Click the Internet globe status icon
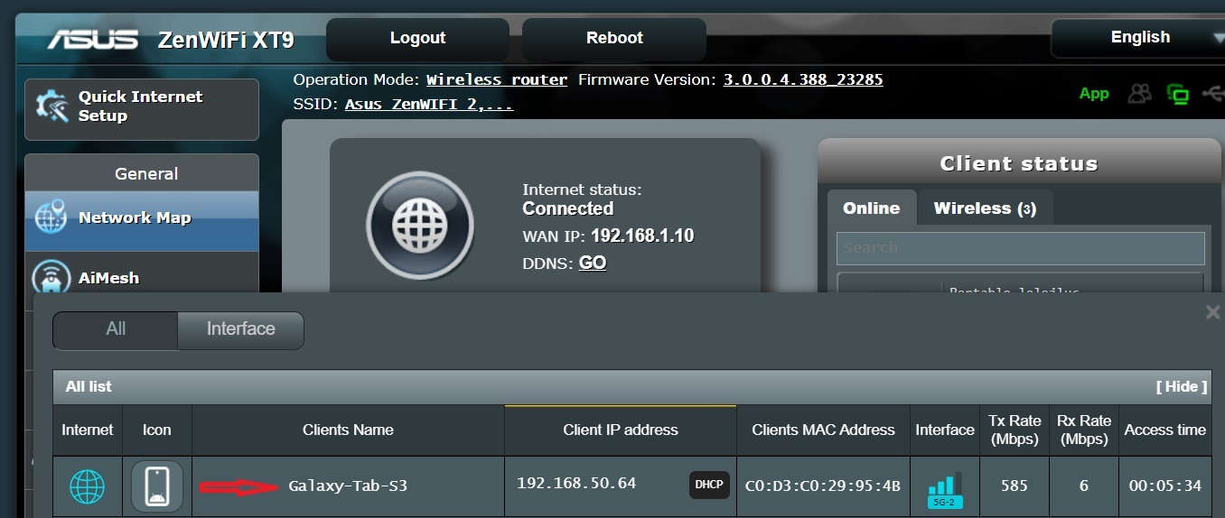 pos(419,225)
